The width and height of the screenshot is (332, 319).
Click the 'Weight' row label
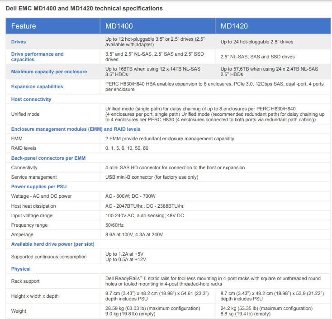(19, 311)
